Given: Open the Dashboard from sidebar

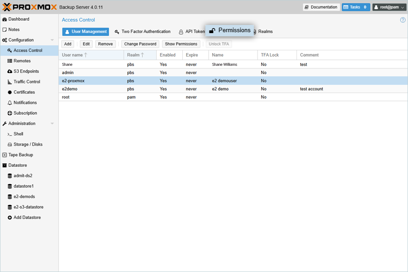Looking at the screenshot, I should pos(19,19).
